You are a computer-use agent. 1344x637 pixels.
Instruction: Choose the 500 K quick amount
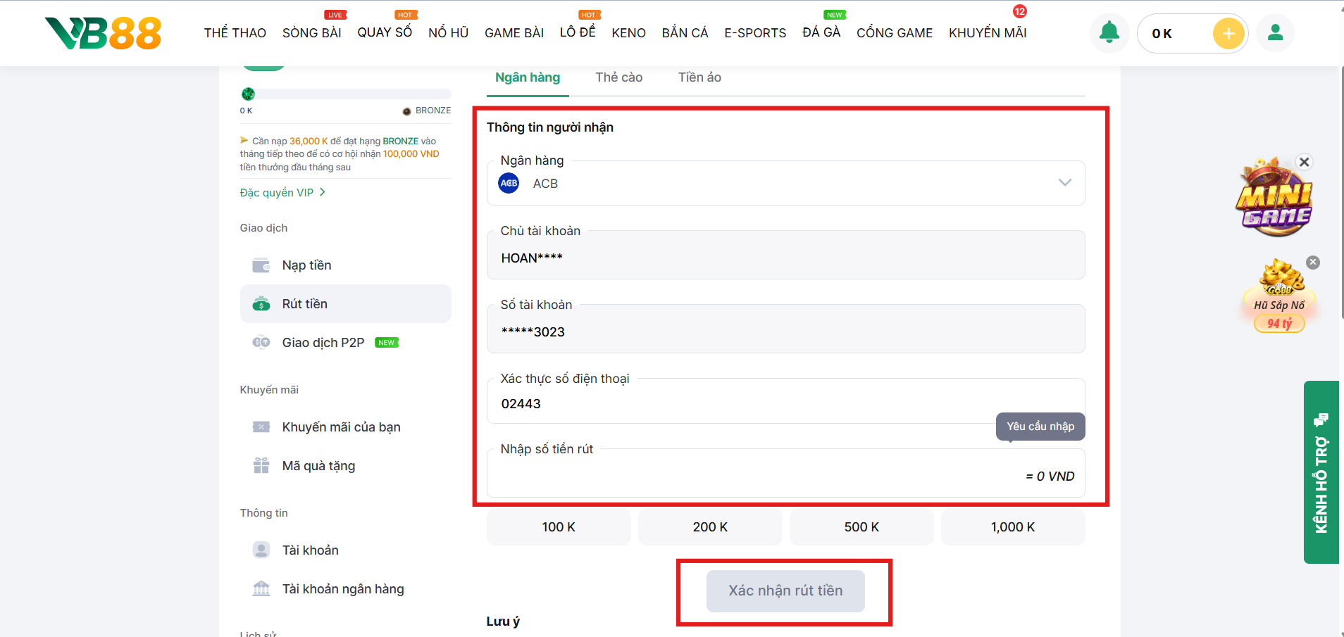click(x=861, y=527)
